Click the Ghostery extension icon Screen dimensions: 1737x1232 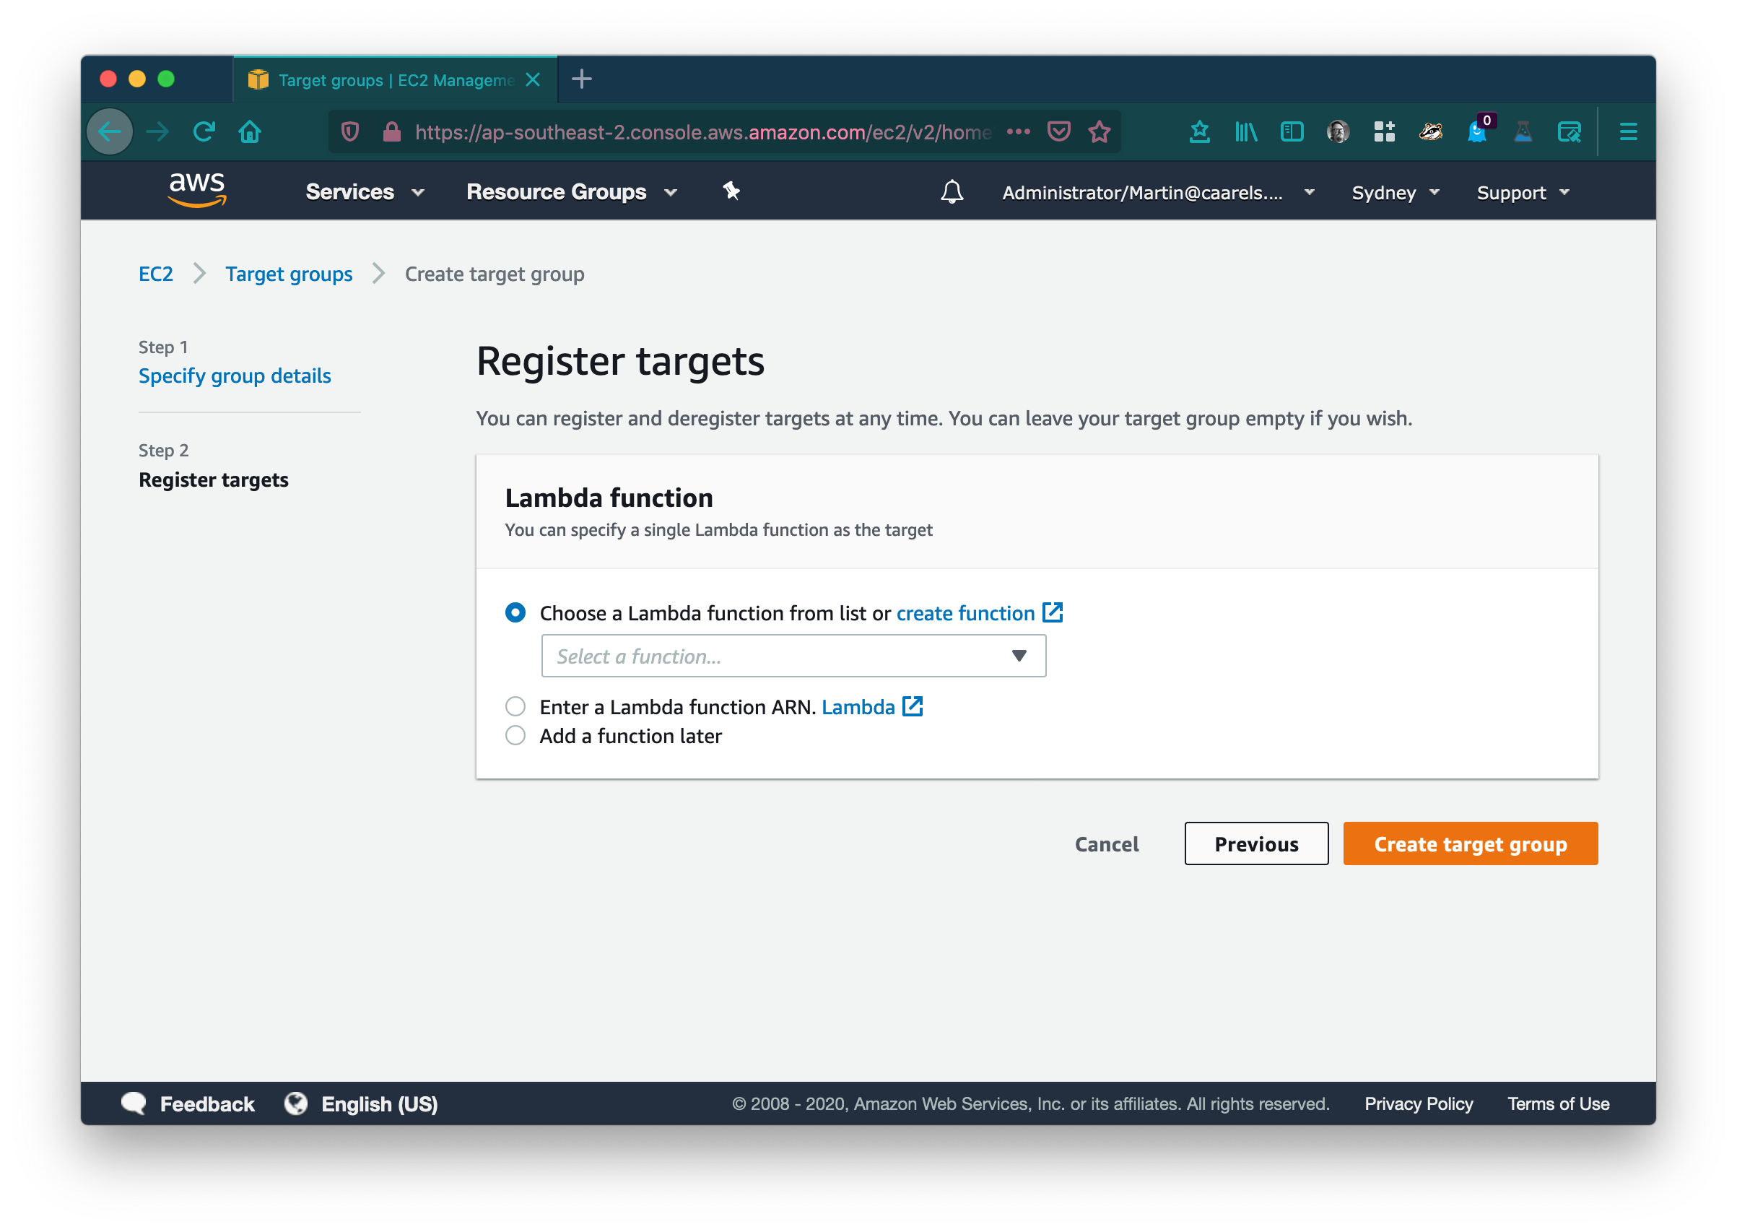click(x=1479, y=133)
